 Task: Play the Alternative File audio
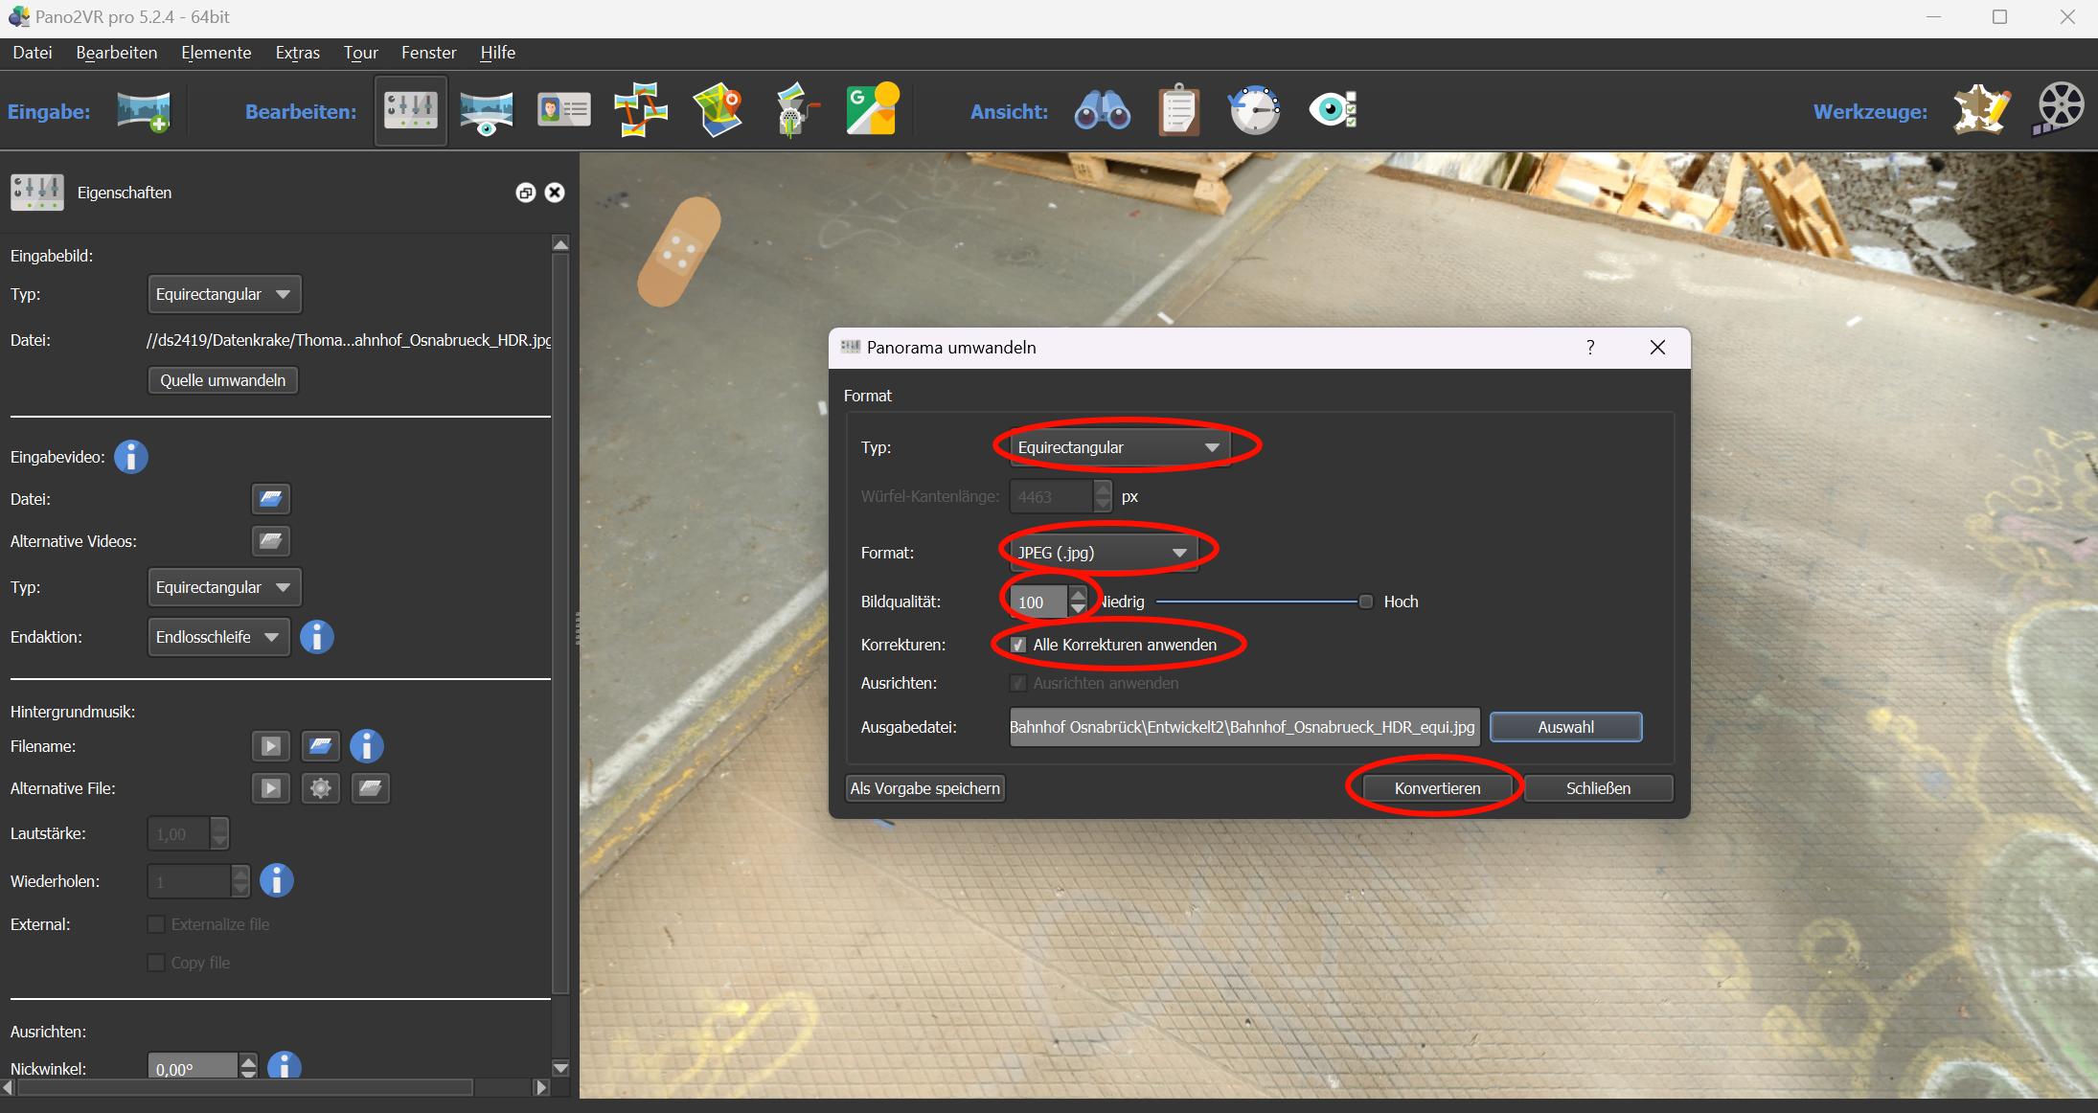(x=271, y=788)
